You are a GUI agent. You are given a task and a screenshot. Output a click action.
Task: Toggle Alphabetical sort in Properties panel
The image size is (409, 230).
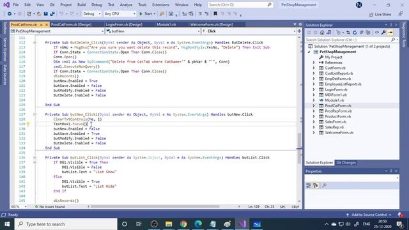pos(316,185)
